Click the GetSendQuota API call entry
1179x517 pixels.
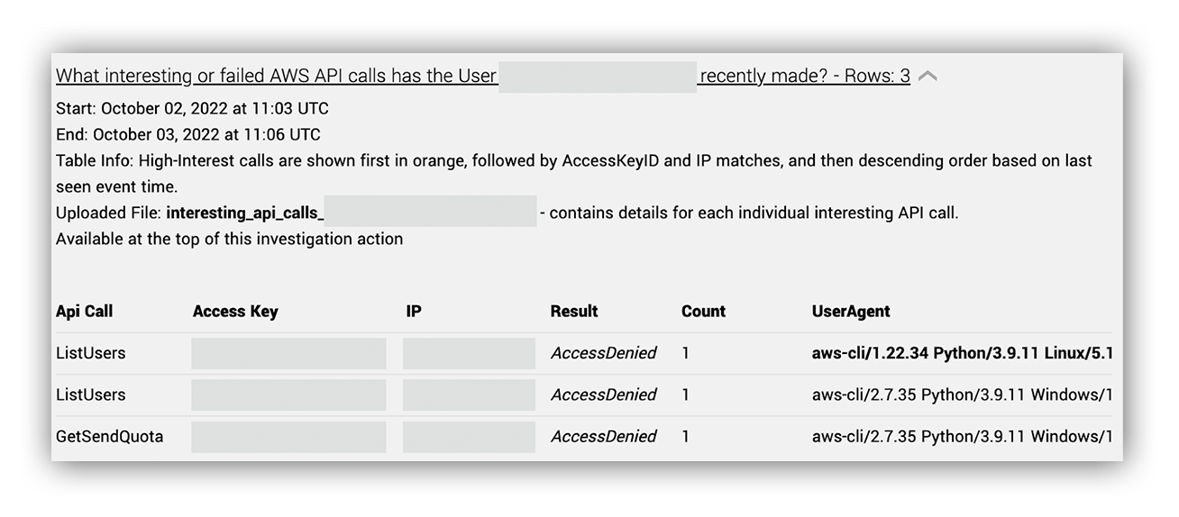point(110,436)
